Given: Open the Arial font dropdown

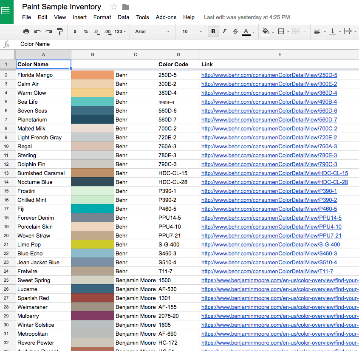Looking at the screenshot, I should click(152, 31).
